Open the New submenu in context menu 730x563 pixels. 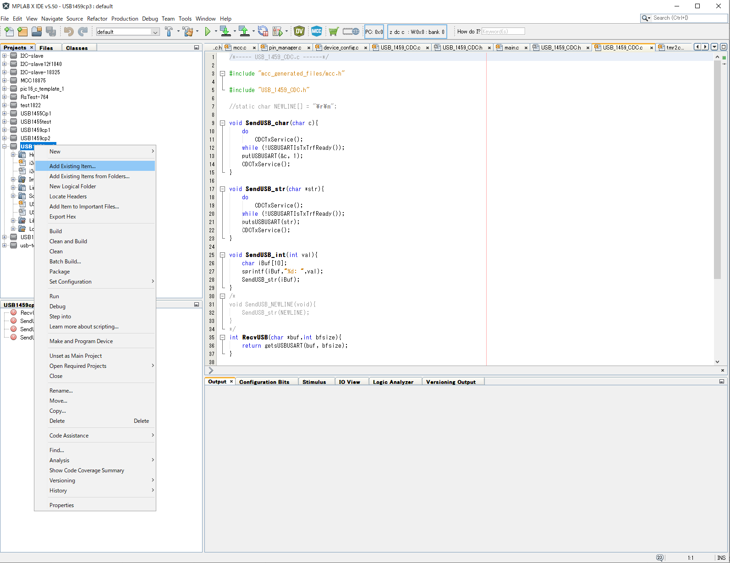click(95, 152)
